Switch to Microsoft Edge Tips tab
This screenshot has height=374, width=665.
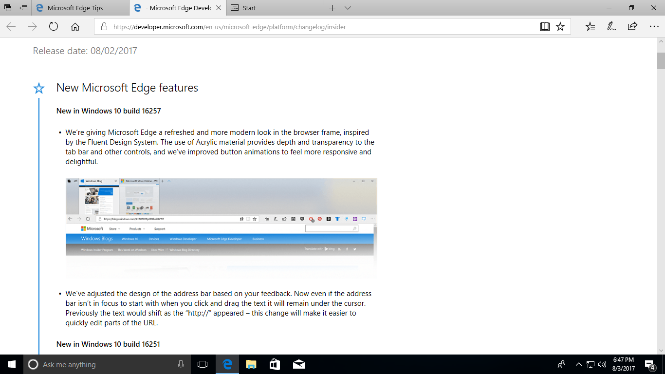(81, 8)
